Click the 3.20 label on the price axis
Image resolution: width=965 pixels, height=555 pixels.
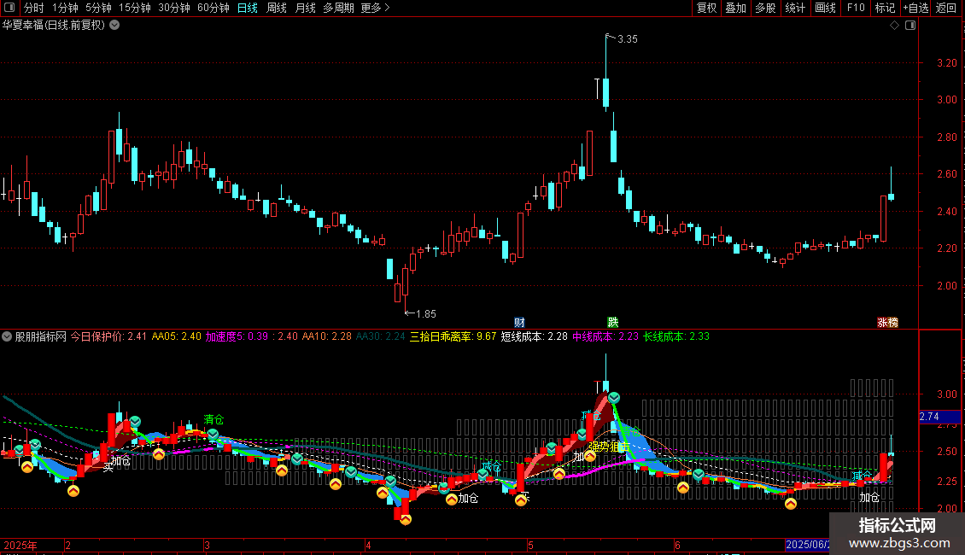click(x=947, y=63)
